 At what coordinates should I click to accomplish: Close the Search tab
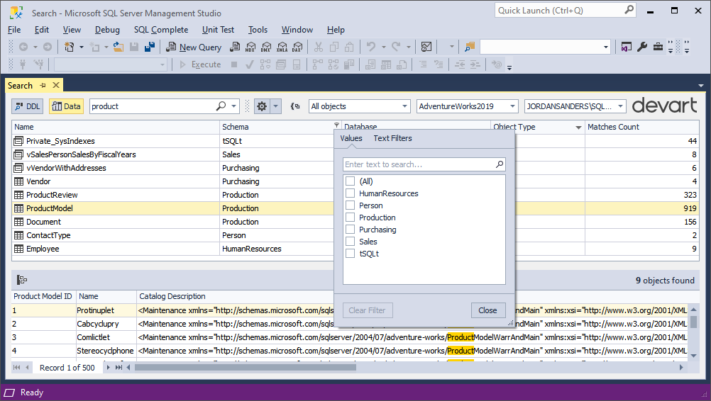click(56, 85)
